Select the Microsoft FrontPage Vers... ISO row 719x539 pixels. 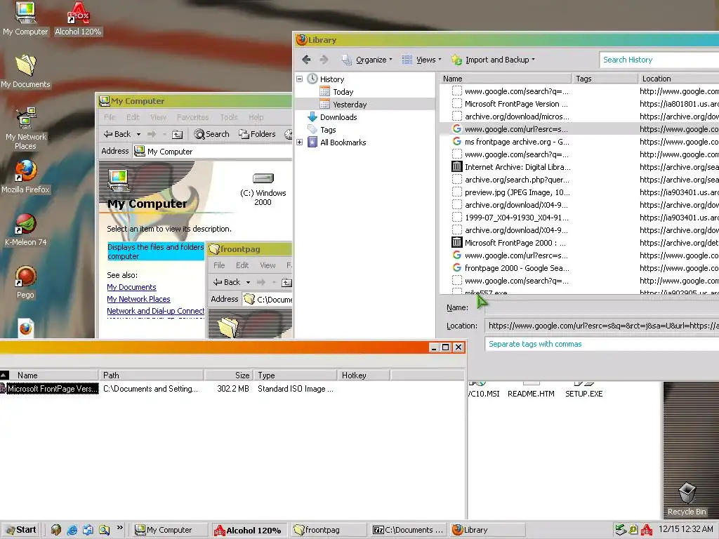click(232, 389)
